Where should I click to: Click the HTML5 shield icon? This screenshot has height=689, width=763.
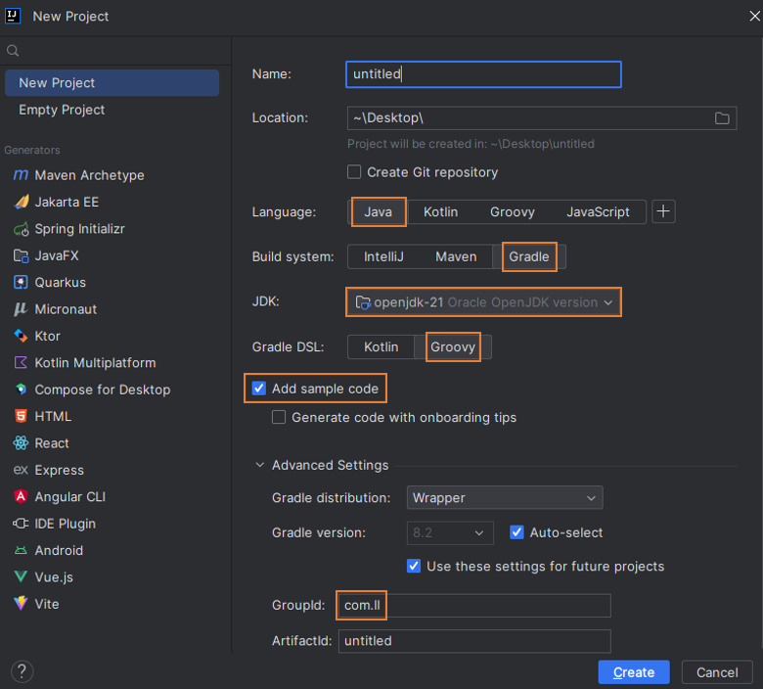pyautogui.click(x=21, y=416)
